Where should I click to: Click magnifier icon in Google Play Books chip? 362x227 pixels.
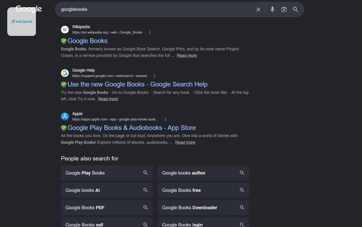coord(145,173)
